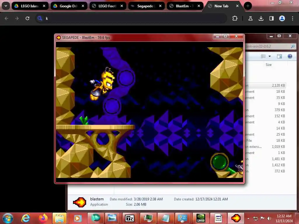Open the 7-Zip taskbar icon

click(x=130, y=218)
